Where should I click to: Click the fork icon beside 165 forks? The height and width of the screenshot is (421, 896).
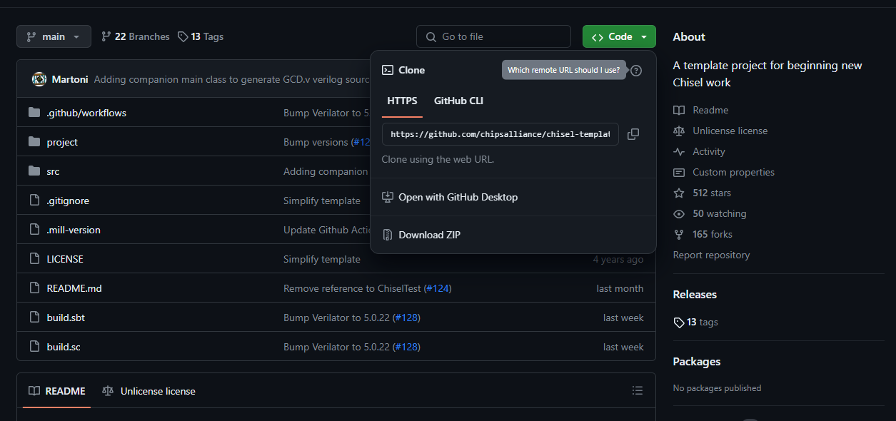pos(679,234)
